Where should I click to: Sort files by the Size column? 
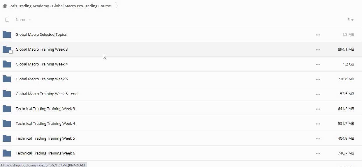[350, 20]
